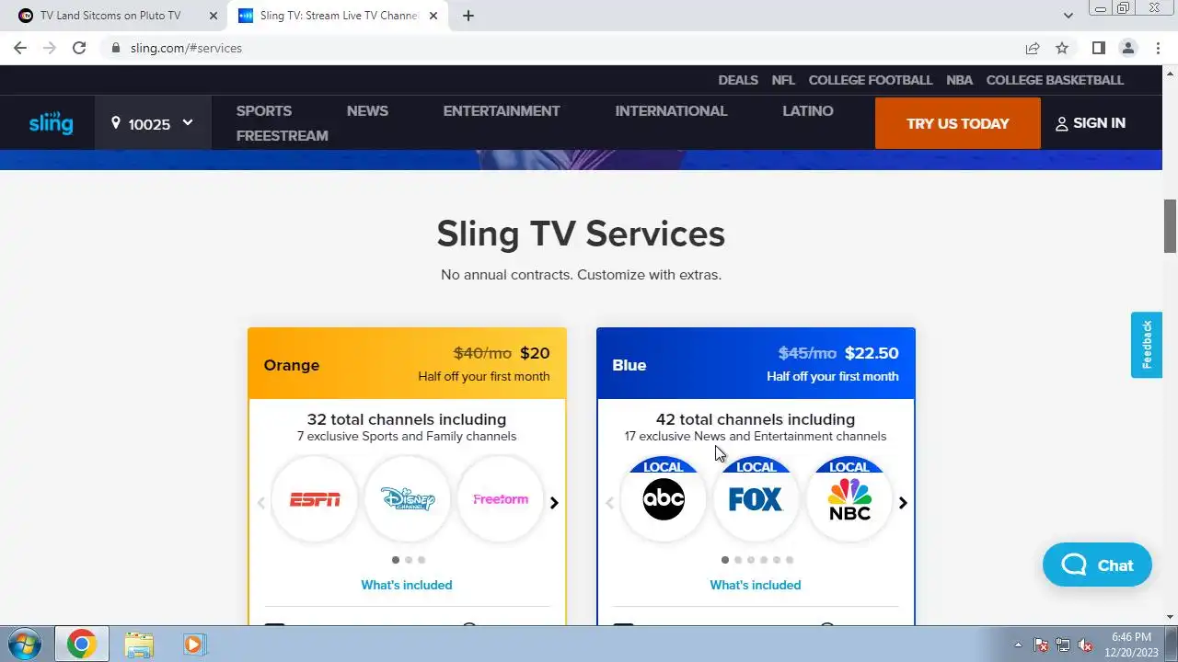This screenshot has width=1178, height=662.
Task: Select last dot of Blue carousel
Action: (x=790, y=560)
